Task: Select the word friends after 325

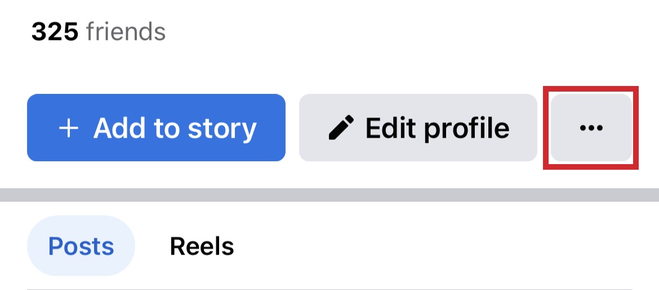Action: (x=126, y=33)
